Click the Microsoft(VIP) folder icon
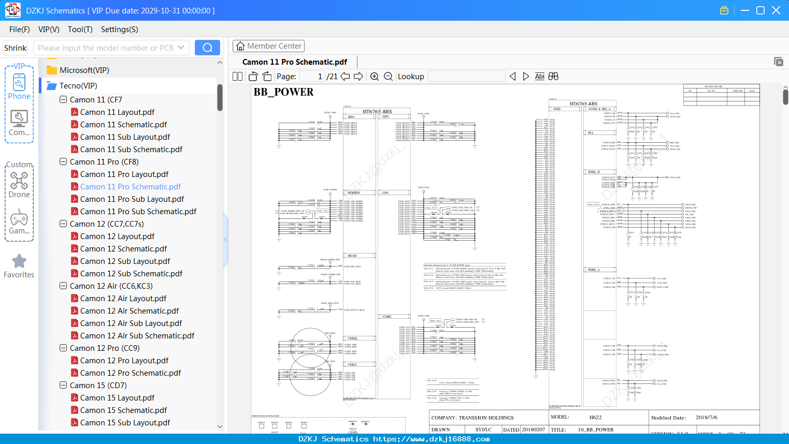Image resolution: width=789 pixels, height=444 pixels. point(52,70)
